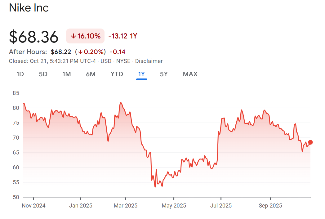Image resolution: width=325 pixels, height=219 pixels.
Task: Click the down arrow beside 0.20% after hours
Action: (80, 52)
